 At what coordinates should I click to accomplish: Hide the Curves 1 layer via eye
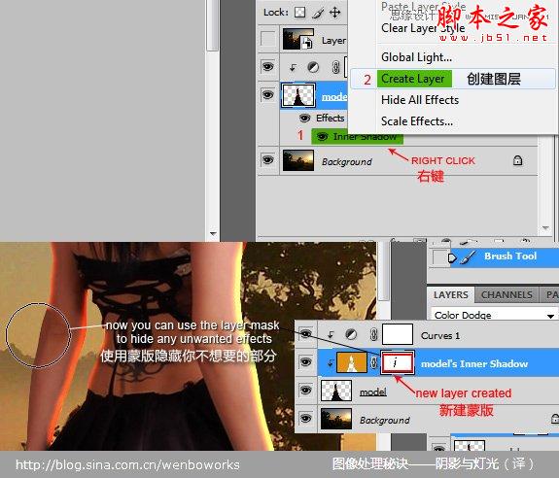(305, 334)
